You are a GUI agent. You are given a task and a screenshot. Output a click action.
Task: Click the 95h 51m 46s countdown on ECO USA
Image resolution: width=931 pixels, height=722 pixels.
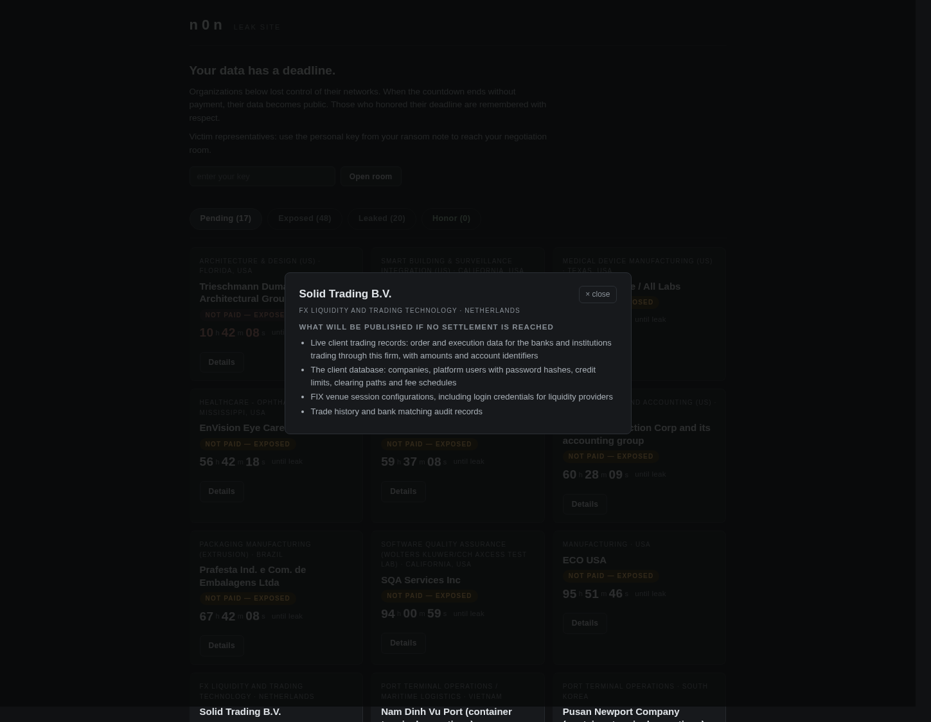tap(595, 594)
